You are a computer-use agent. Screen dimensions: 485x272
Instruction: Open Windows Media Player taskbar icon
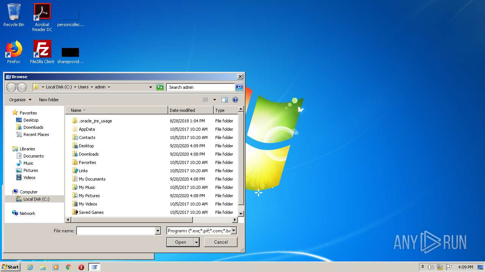coord(56,267)
